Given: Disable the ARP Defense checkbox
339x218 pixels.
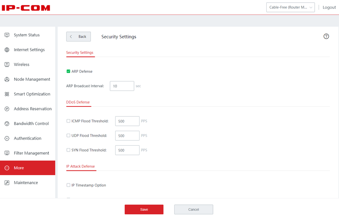Looking at the screenshot, I should (68, 72).
